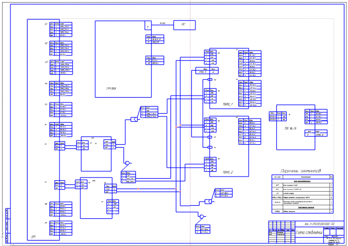Select the X10 connector table at SM bottom

point(61,228)
